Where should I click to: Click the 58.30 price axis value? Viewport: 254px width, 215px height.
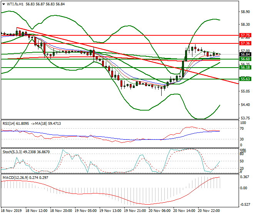coord(245,25)
